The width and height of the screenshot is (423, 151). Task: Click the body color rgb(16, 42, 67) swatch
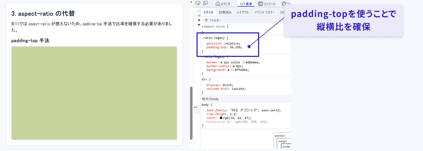[221, 118]
